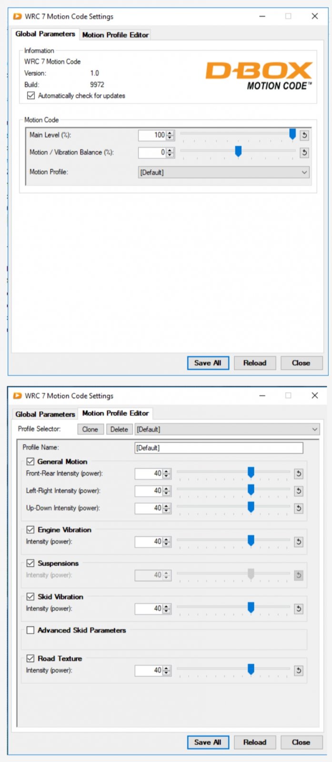Click Save All in the lower window
Screen dimensions: 332x762
click(x=208, y=742)
